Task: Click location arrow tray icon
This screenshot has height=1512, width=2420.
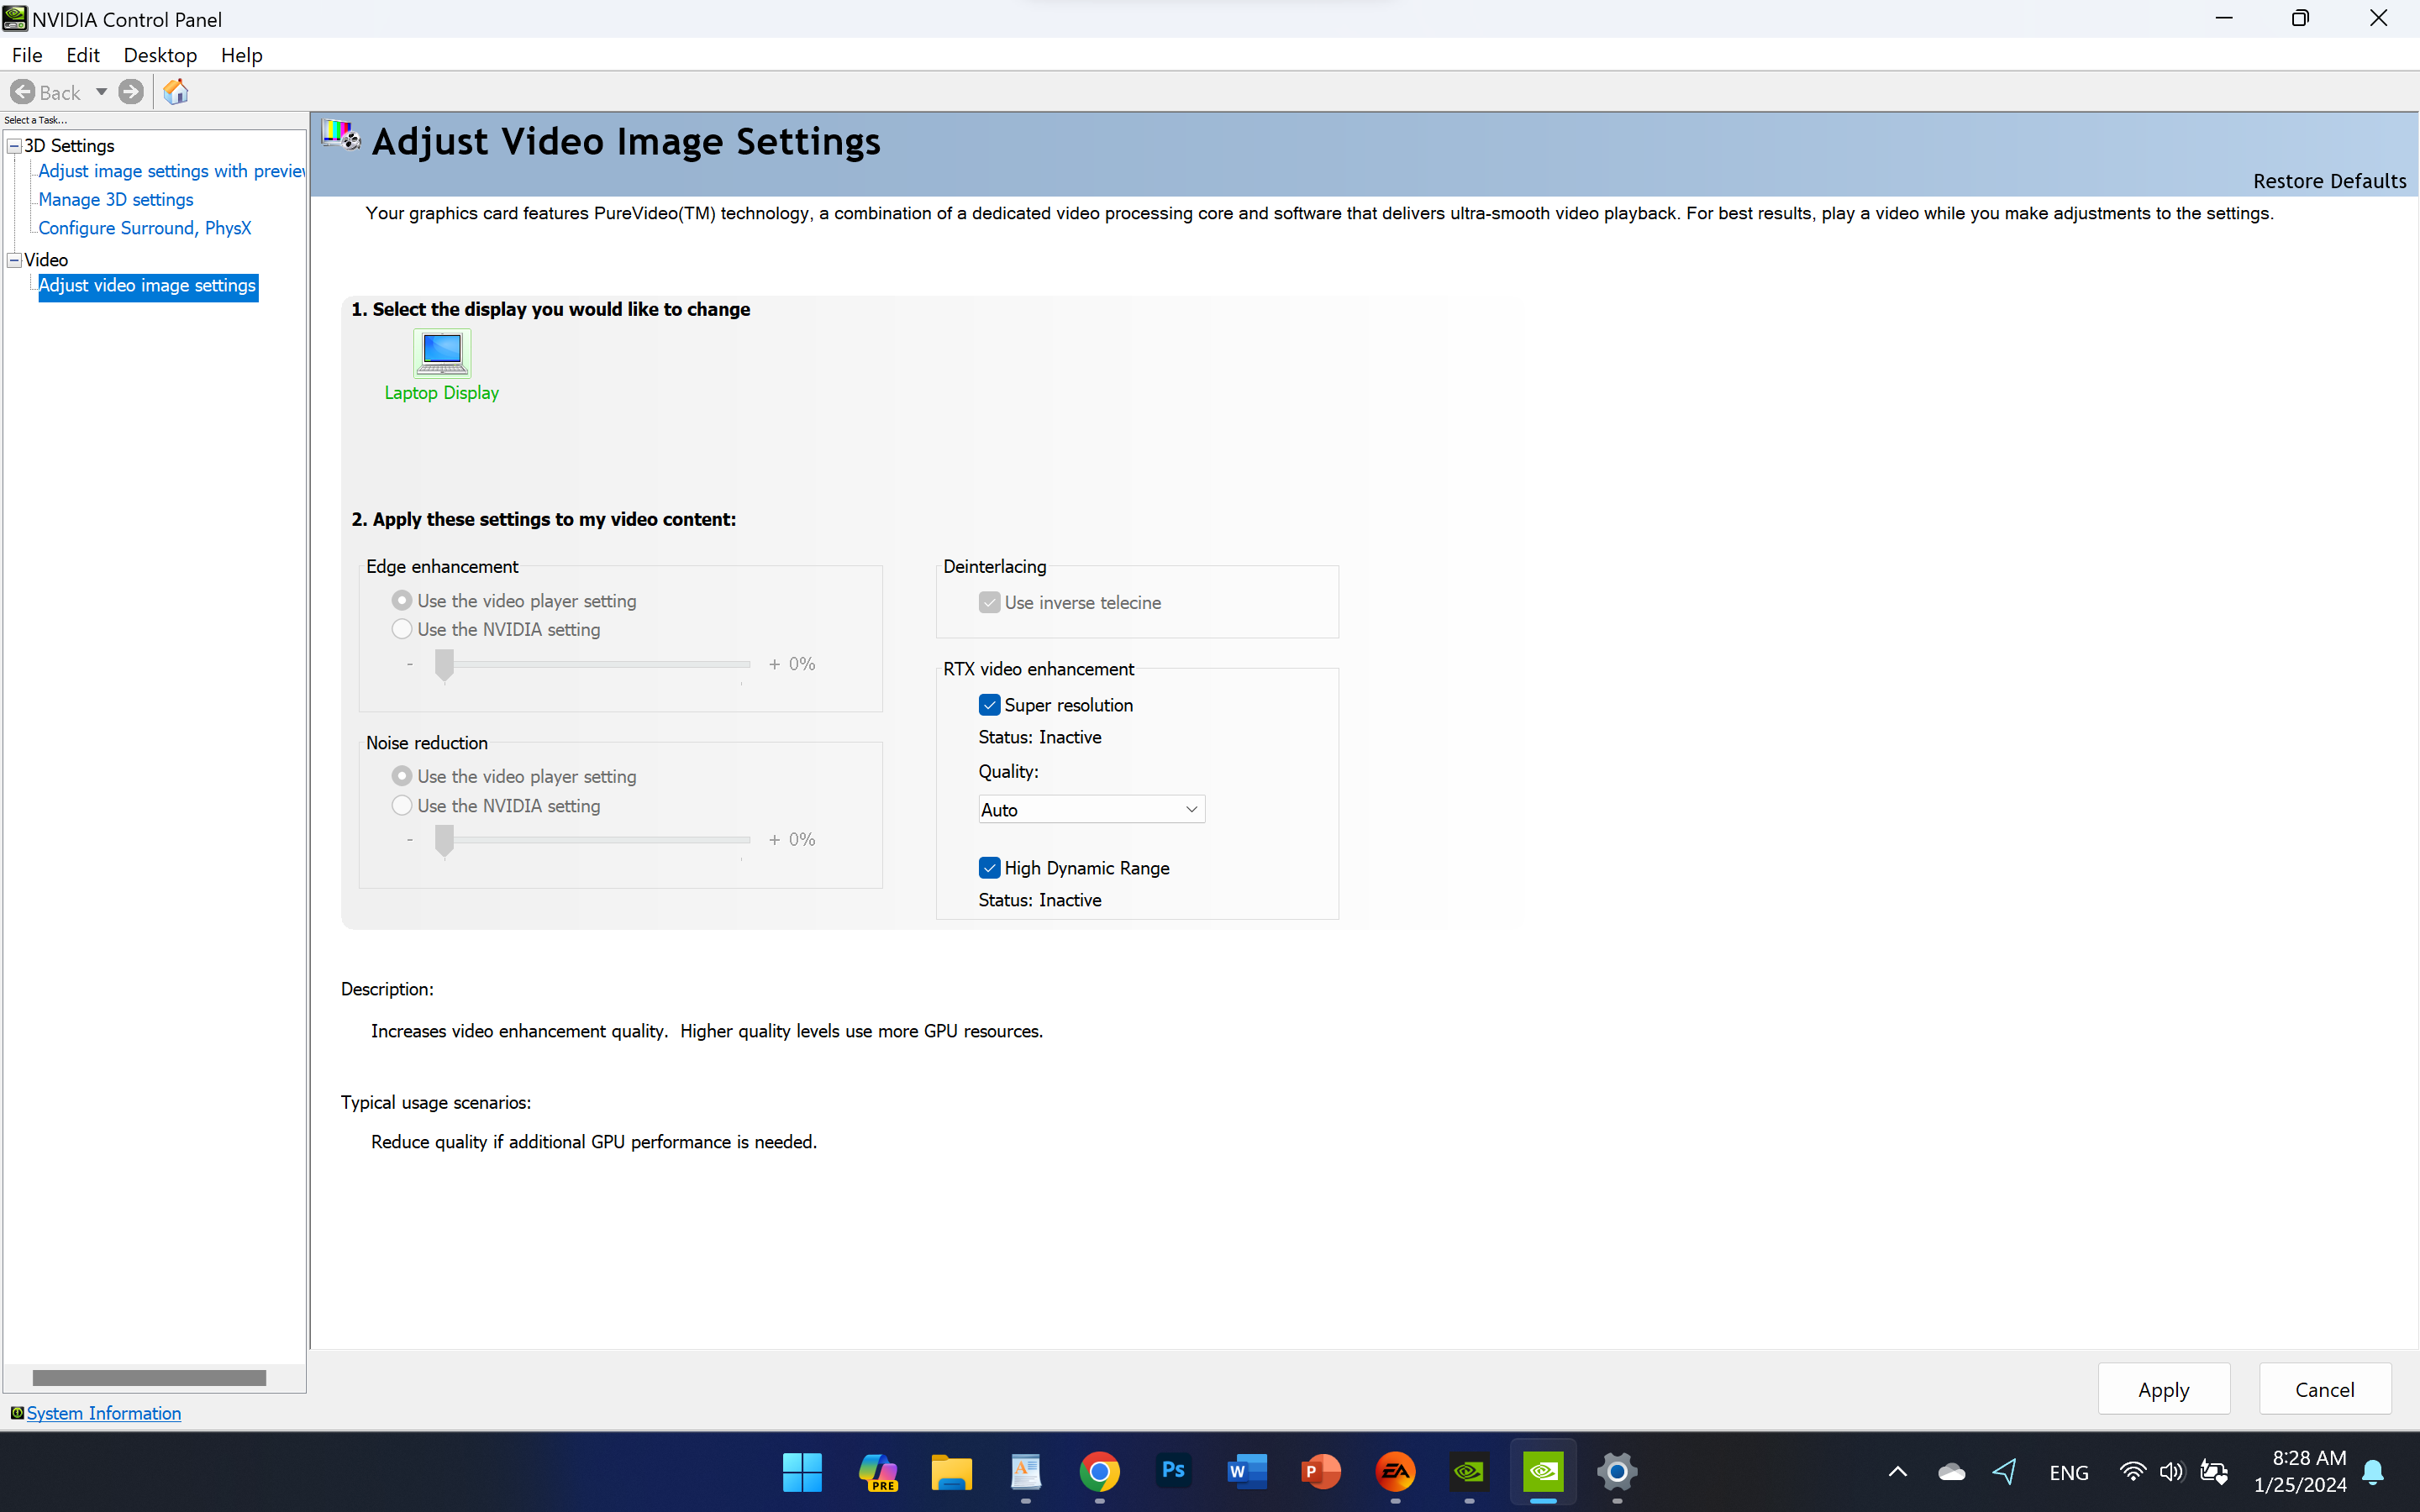Action: 2004,1472
